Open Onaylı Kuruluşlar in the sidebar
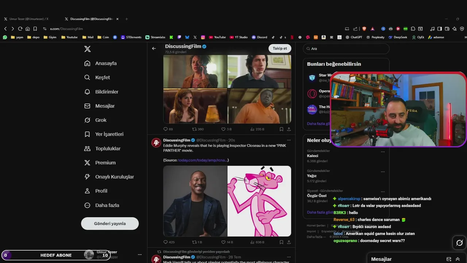This screenshot has width=467, height=263. pyautogui.click(x=109, y=177)
